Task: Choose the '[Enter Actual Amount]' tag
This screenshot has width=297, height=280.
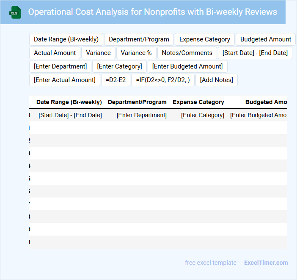Action: (65, 80)
